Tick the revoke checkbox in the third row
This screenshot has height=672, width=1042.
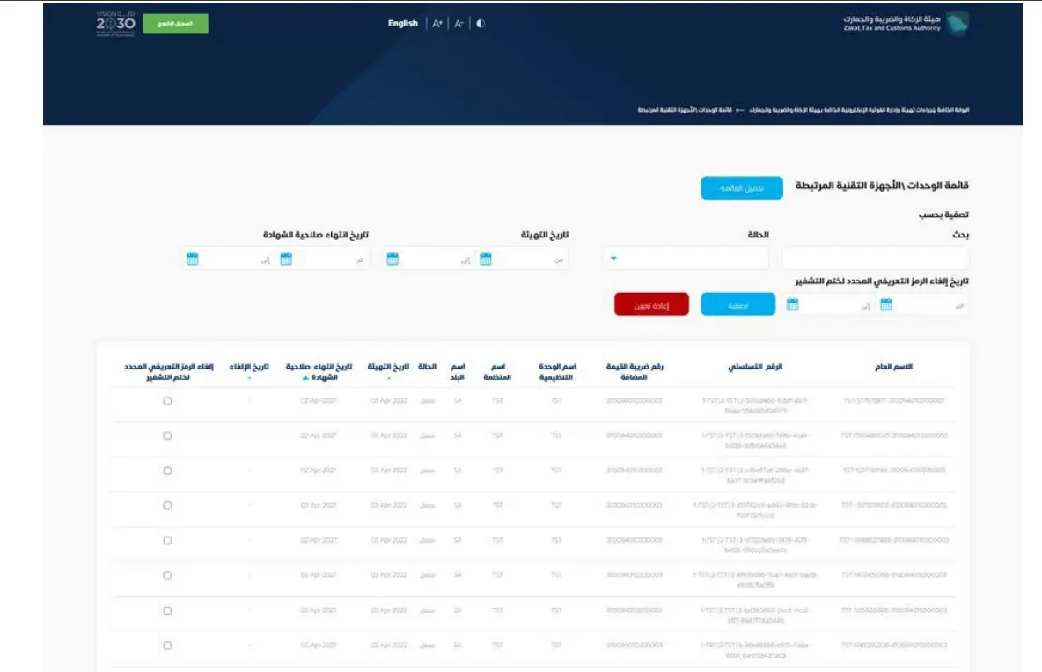[x=167, y=471]
